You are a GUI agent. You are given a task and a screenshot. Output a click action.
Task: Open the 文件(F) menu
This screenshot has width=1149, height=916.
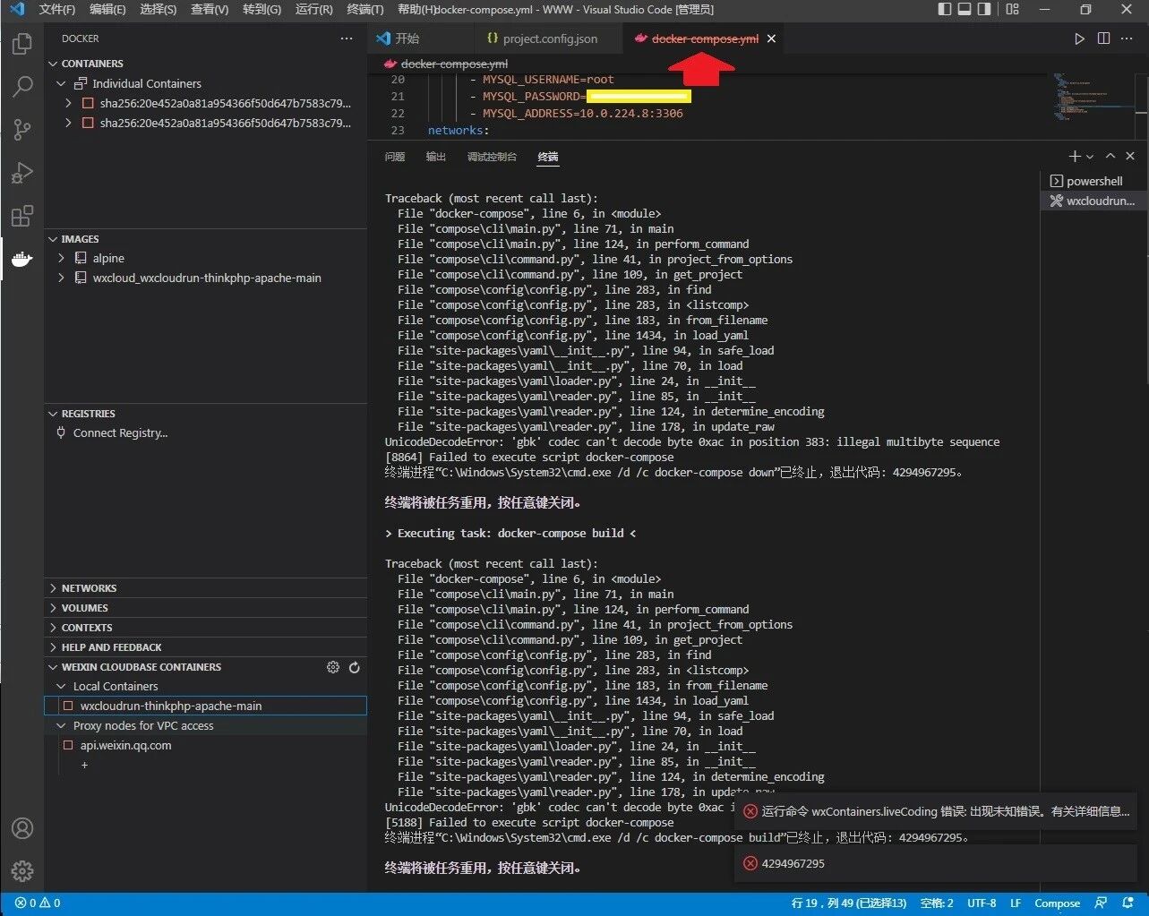pyautogui.click(x=57, y=9)
